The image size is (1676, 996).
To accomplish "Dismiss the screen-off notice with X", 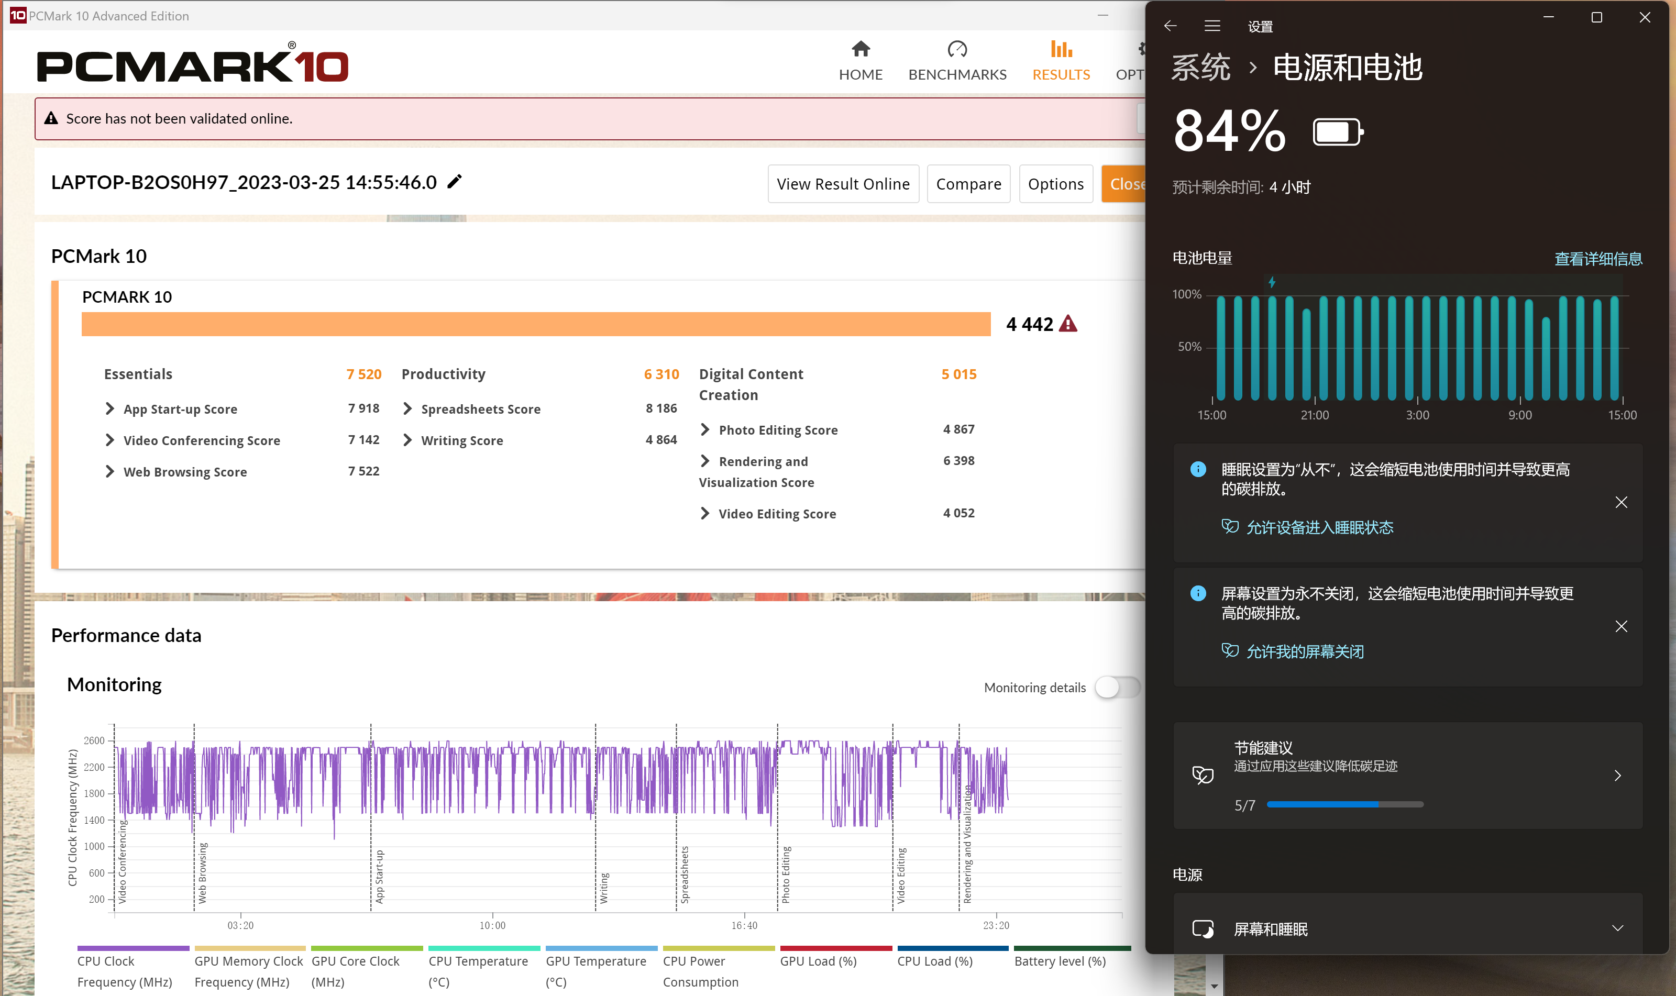I will [x=1621, y=627].
